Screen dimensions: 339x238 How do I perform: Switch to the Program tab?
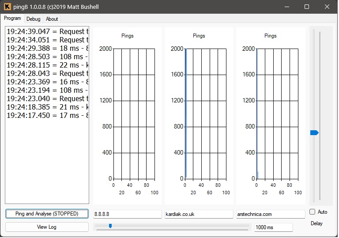point(12,19)
